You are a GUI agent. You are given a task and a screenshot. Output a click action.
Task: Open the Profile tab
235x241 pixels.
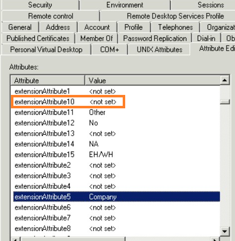click(x=134, y=27)
